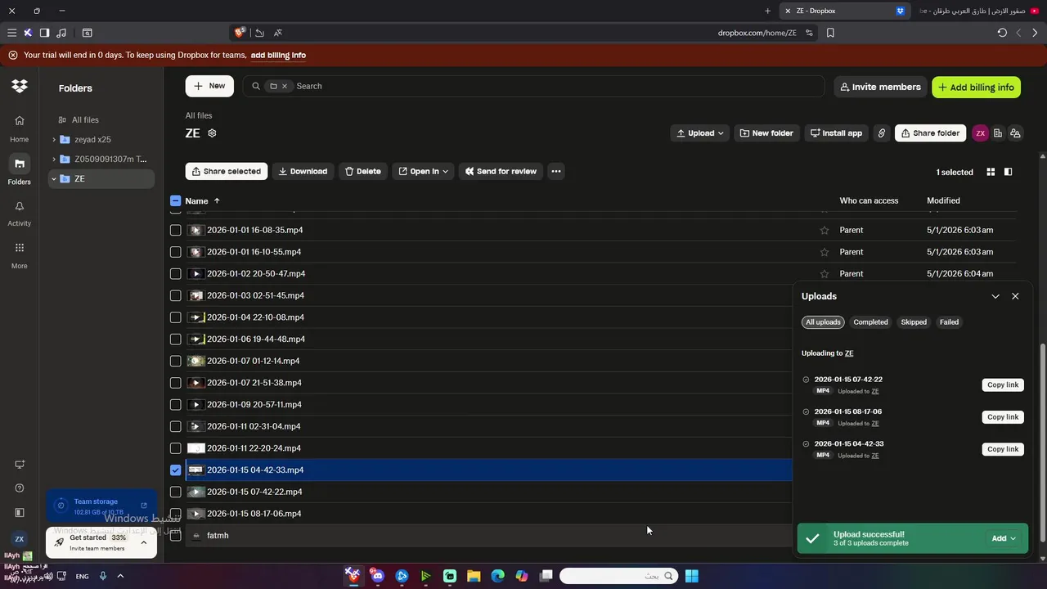Show All uploads filter tab
Screen dimensions: 1047x589
coord(823,322)
